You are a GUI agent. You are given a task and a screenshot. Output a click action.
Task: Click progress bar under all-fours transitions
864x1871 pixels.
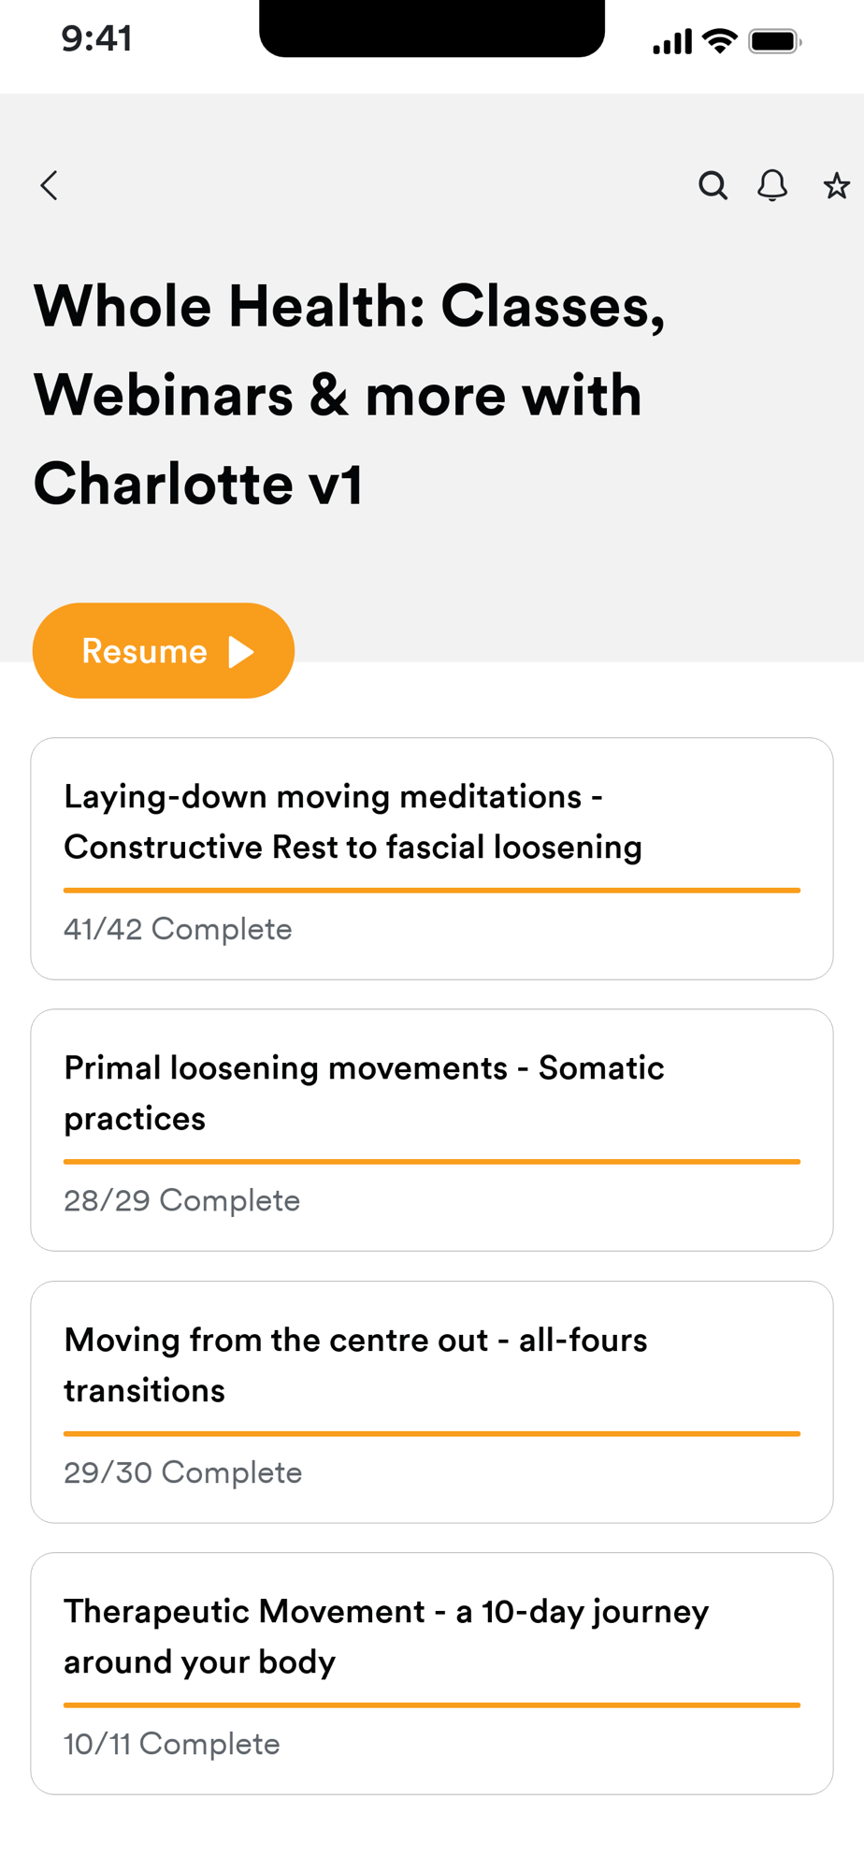(x=432, y=1433)
